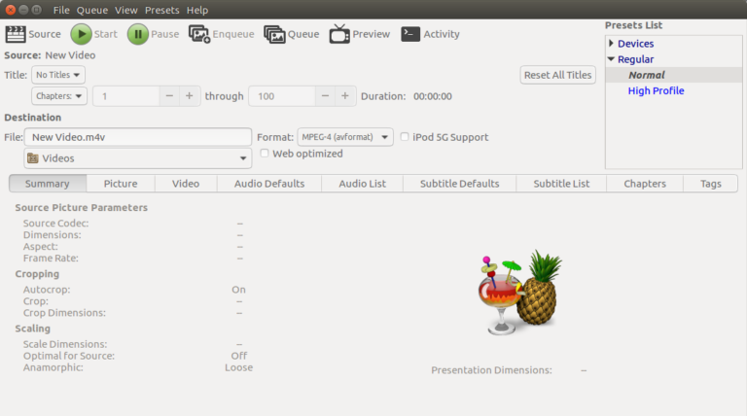
Task: Click the Presentation Dimensions label
Action: 491,369
